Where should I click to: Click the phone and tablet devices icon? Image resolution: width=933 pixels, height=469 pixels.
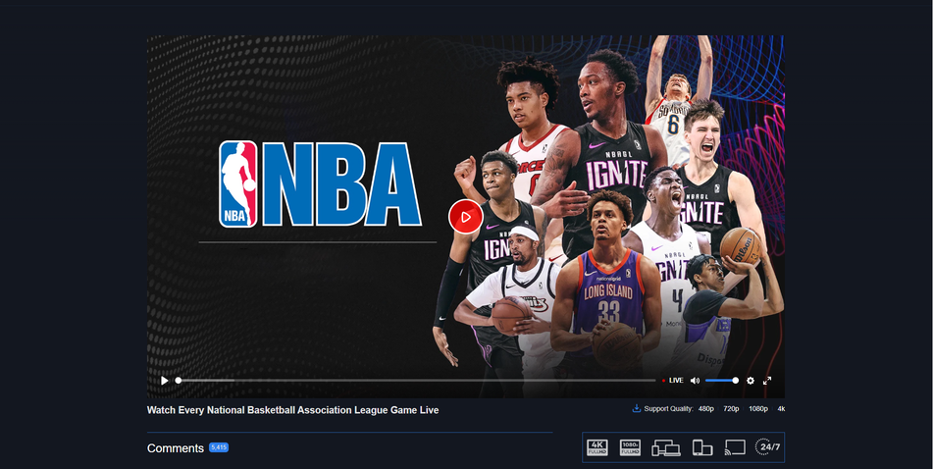[701, 447]
